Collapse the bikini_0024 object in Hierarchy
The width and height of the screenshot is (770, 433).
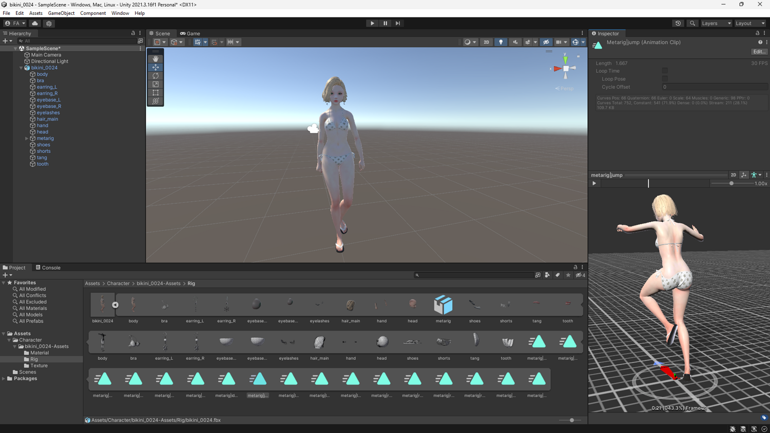coord(21,67)
